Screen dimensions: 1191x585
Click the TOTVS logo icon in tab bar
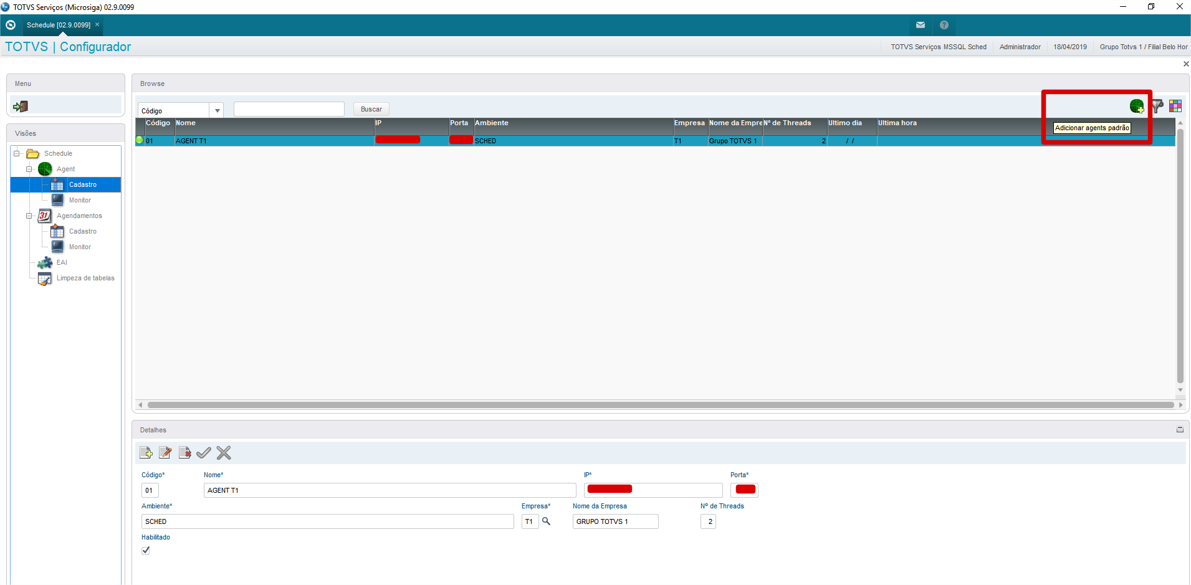(x=11, y=25)
